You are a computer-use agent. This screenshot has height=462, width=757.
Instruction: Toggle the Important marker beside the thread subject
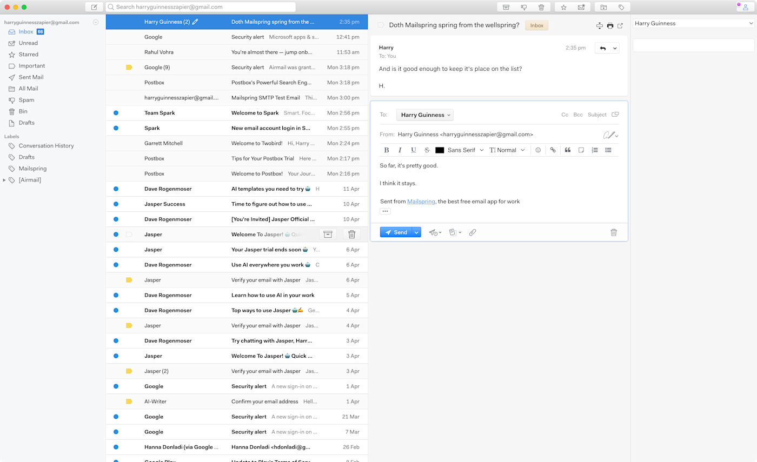(x=381, y=25)
